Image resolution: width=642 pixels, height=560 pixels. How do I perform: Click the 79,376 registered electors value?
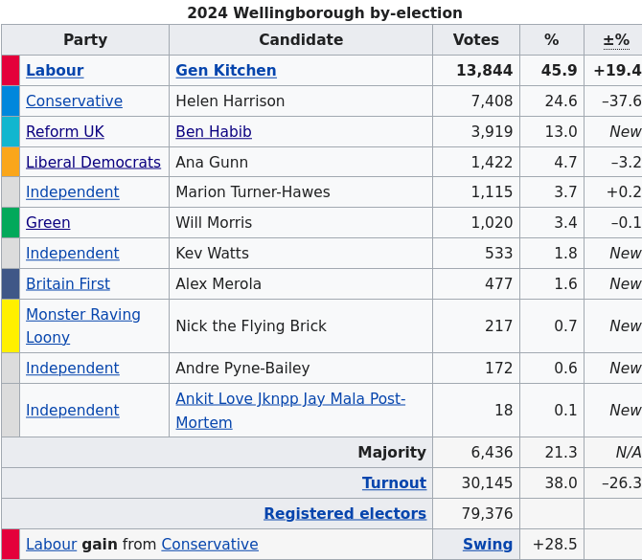click(x=476, y=514)
